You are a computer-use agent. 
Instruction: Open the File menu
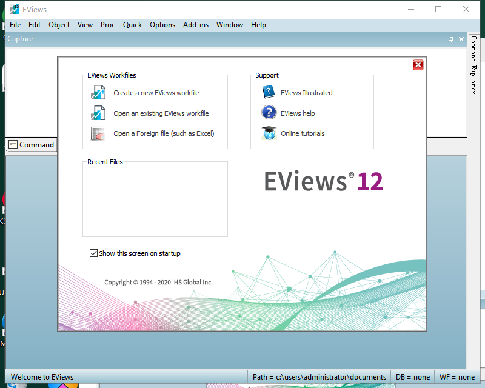pyautogui.click(x=15, y=25)
